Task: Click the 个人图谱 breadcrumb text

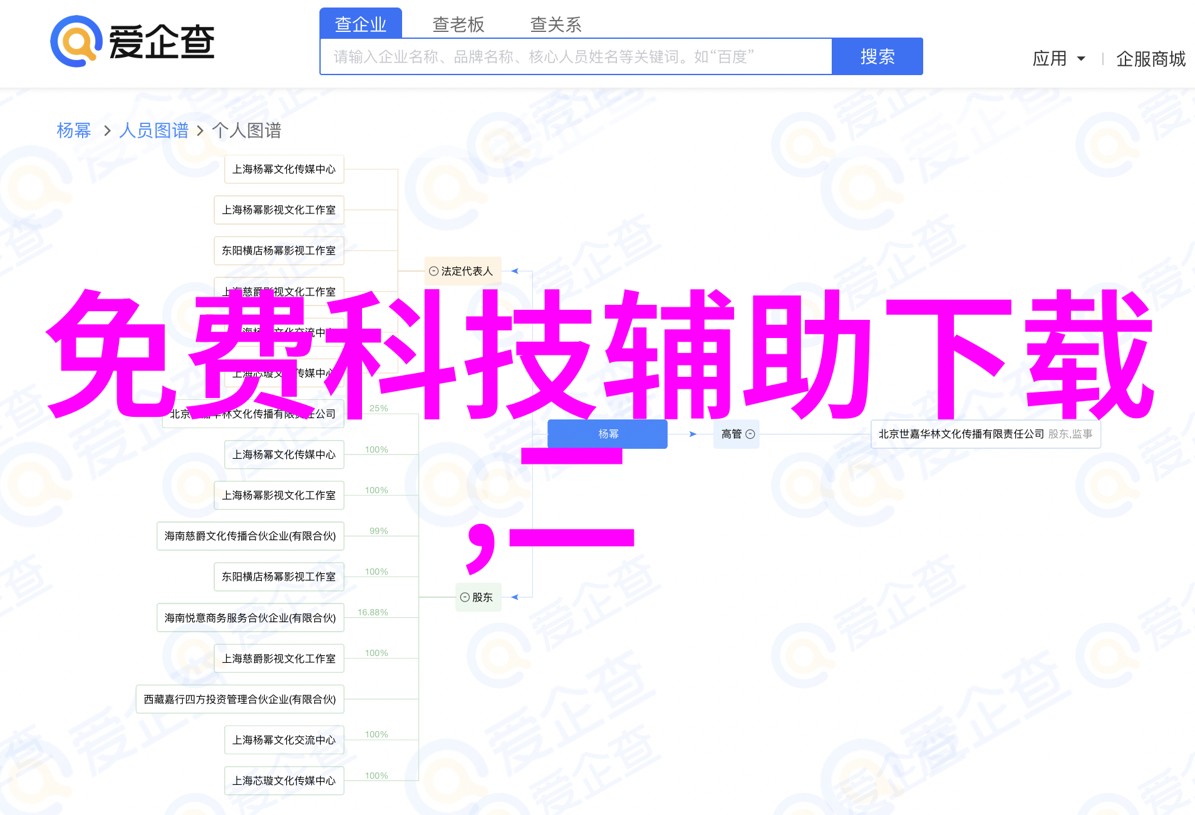Action: click(247, 130)
